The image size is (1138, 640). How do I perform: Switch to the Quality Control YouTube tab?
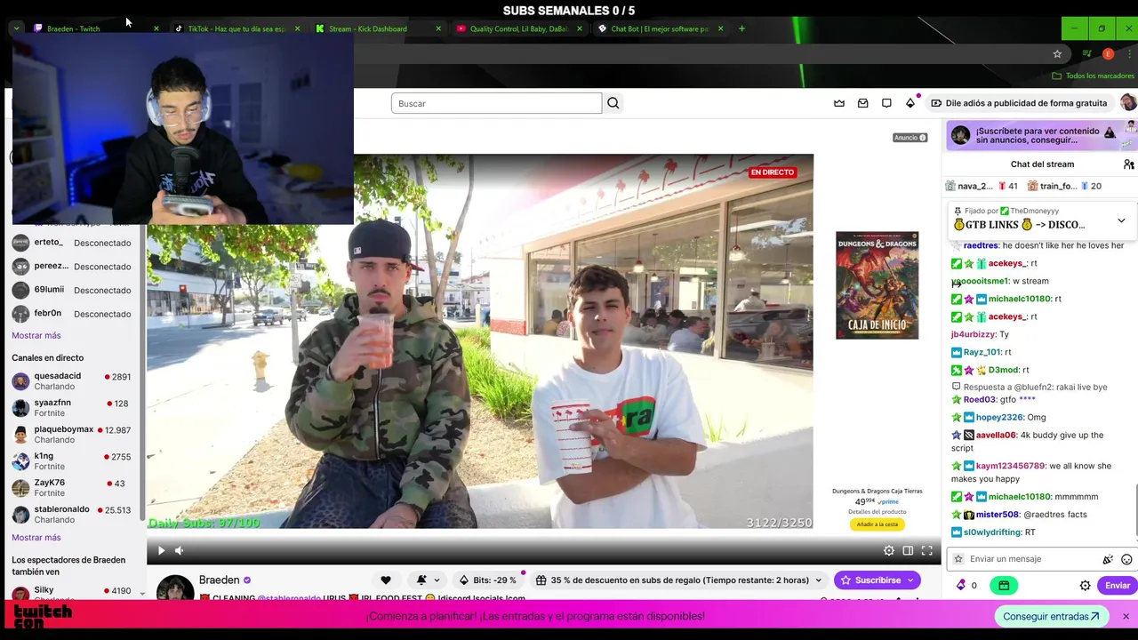pyautogui.click(x=518, y=28)
